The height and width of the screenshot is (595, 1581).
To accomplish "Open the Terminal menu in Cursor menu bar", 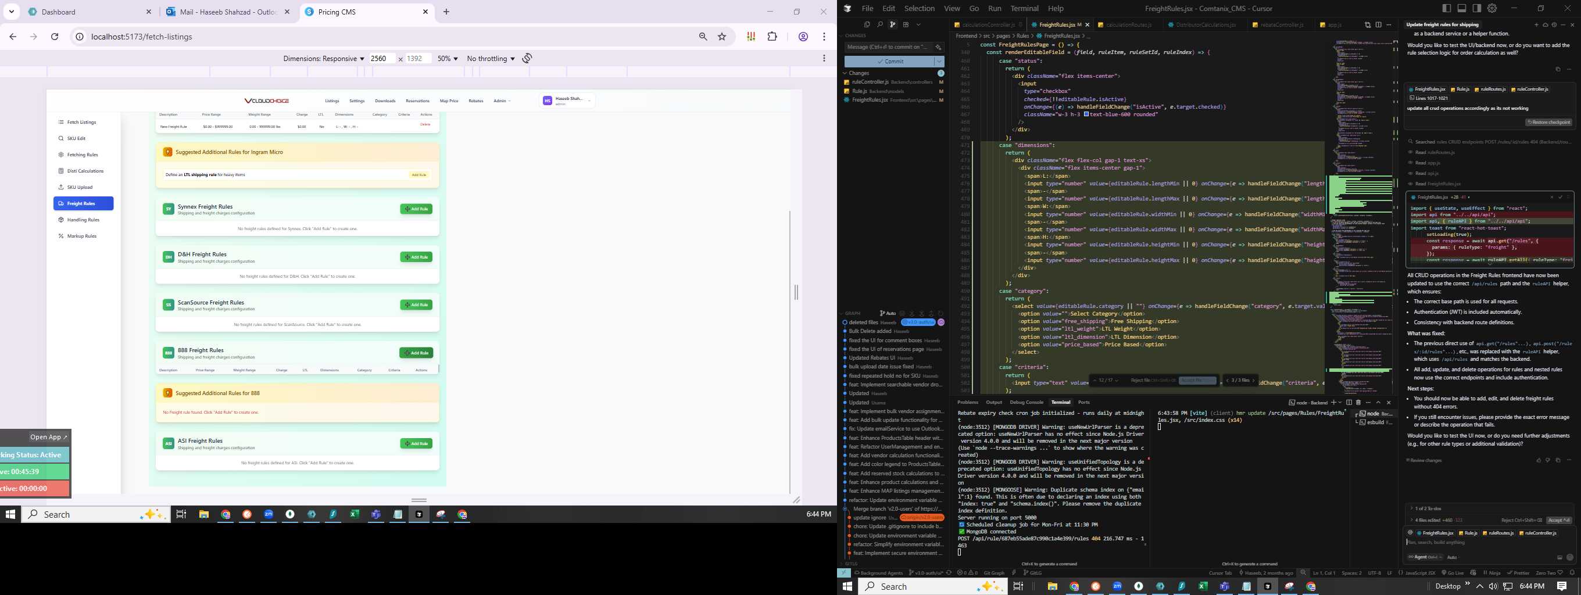I will pos(1024,9).
